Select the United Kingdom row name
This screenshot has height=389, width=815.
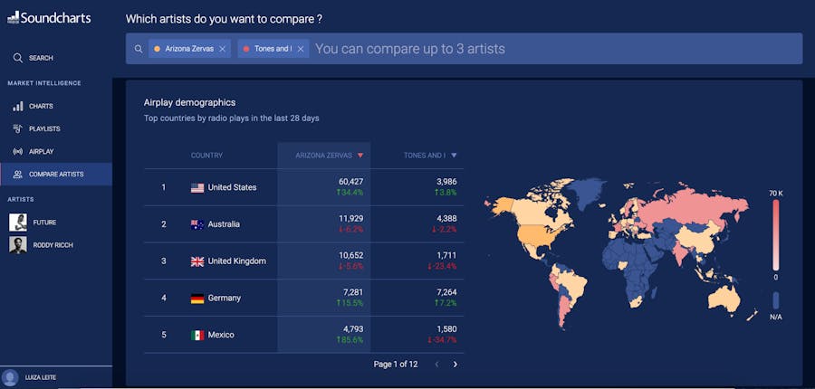coord(237,261)
